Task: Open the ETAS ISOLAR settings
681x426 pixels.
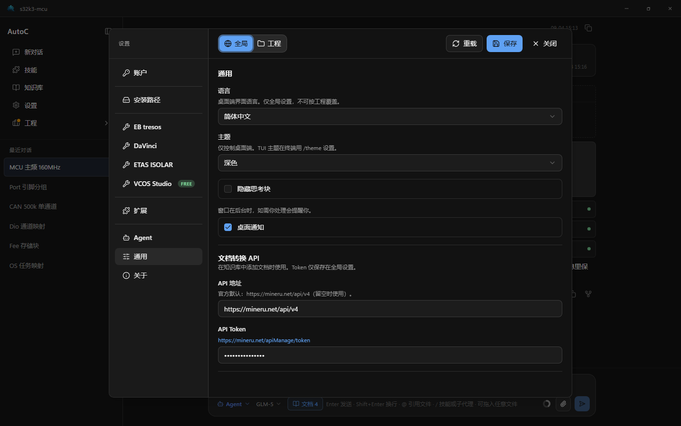Action: pyautogui.click(x=158, y=165)
